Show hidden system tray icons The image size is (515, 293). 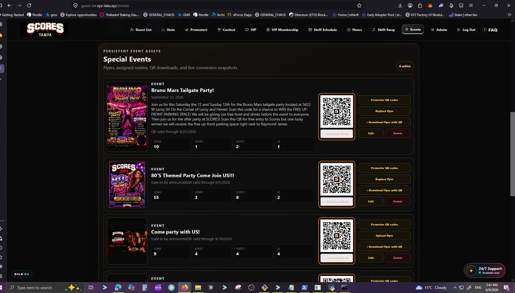tap(455, 288)
